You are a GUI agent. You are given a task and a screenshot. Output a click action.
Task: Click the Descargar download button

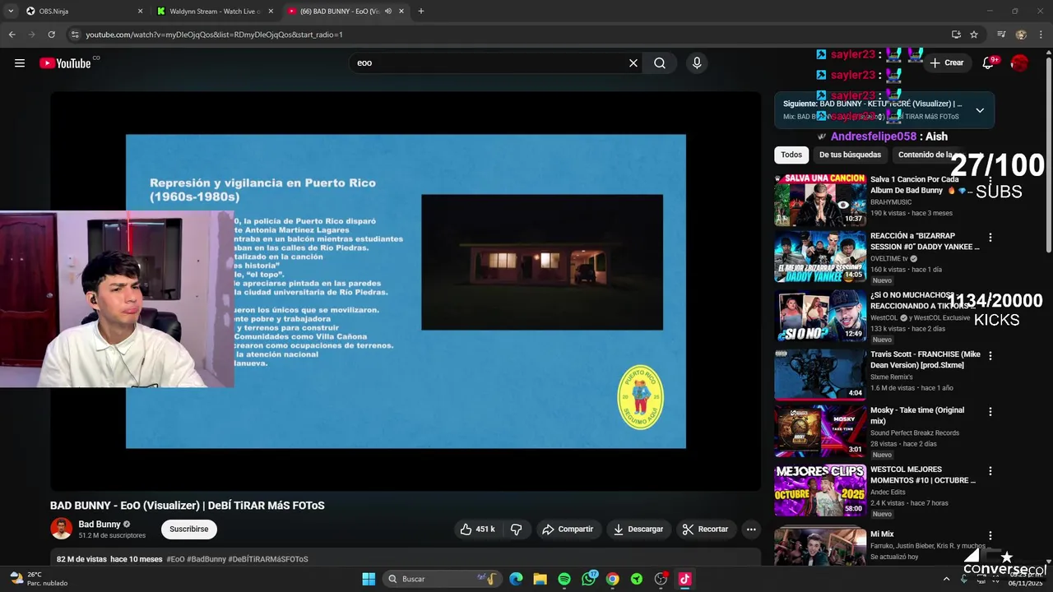click(638, 530)
